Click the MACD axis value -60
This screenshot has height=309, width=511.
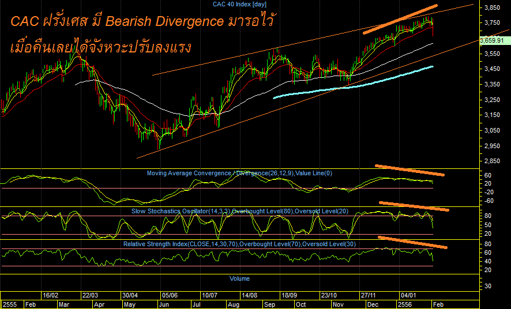(x=489, y=201)
